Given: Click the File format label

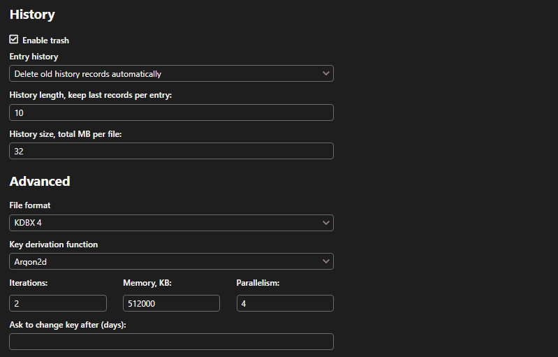Looking at the screenshot, I should (x=30, y=205).
